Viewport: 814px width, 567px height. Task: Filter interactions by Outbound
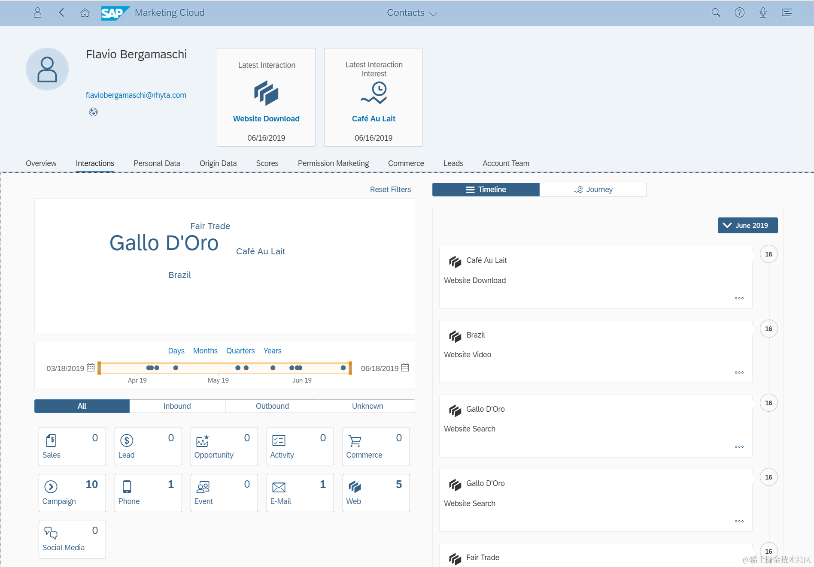click(x=272, y=406)
